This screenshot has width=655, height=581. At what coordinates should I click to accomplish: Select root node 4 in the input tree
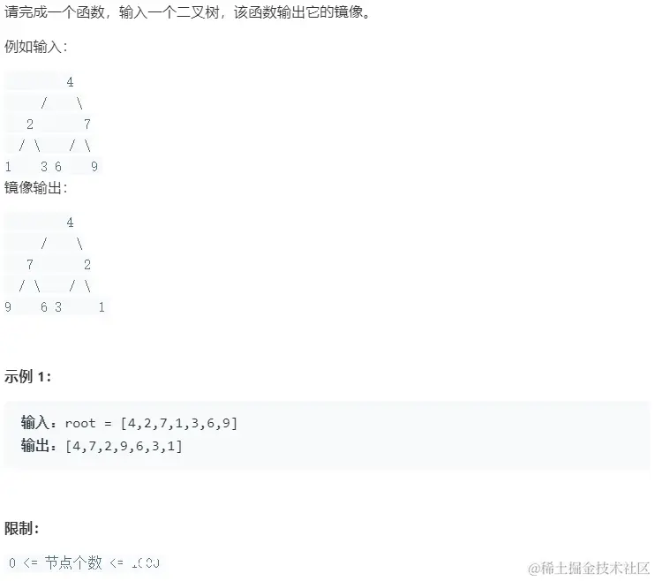pos(71,82)
